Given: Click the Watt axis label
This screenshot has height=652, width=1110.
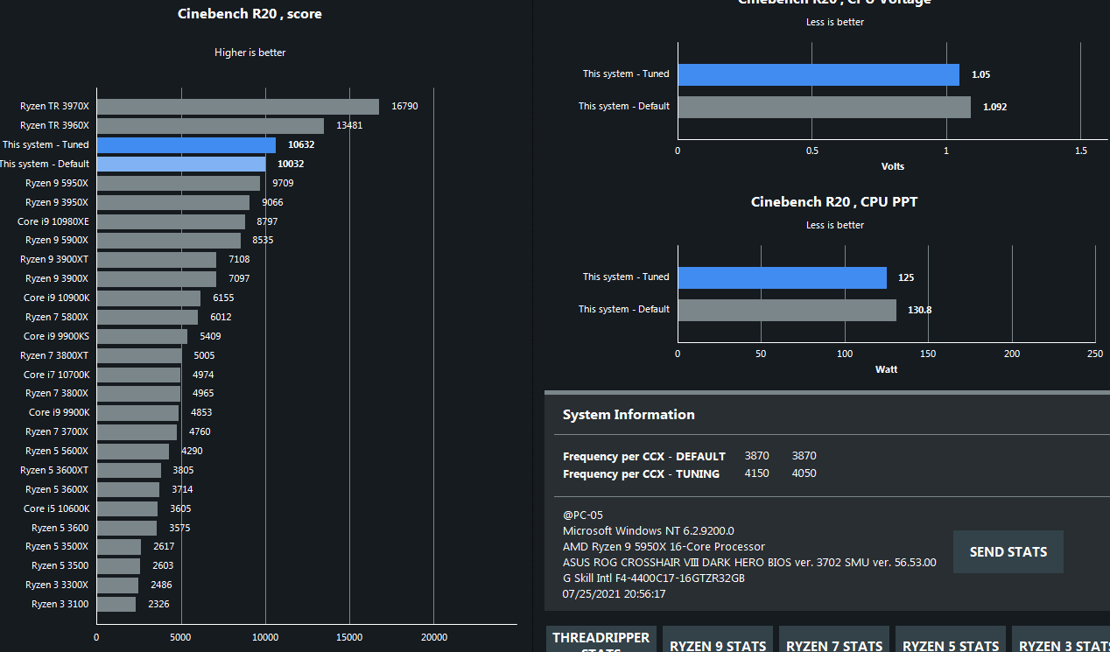Looking at the screenshot, I should [887, 369].
